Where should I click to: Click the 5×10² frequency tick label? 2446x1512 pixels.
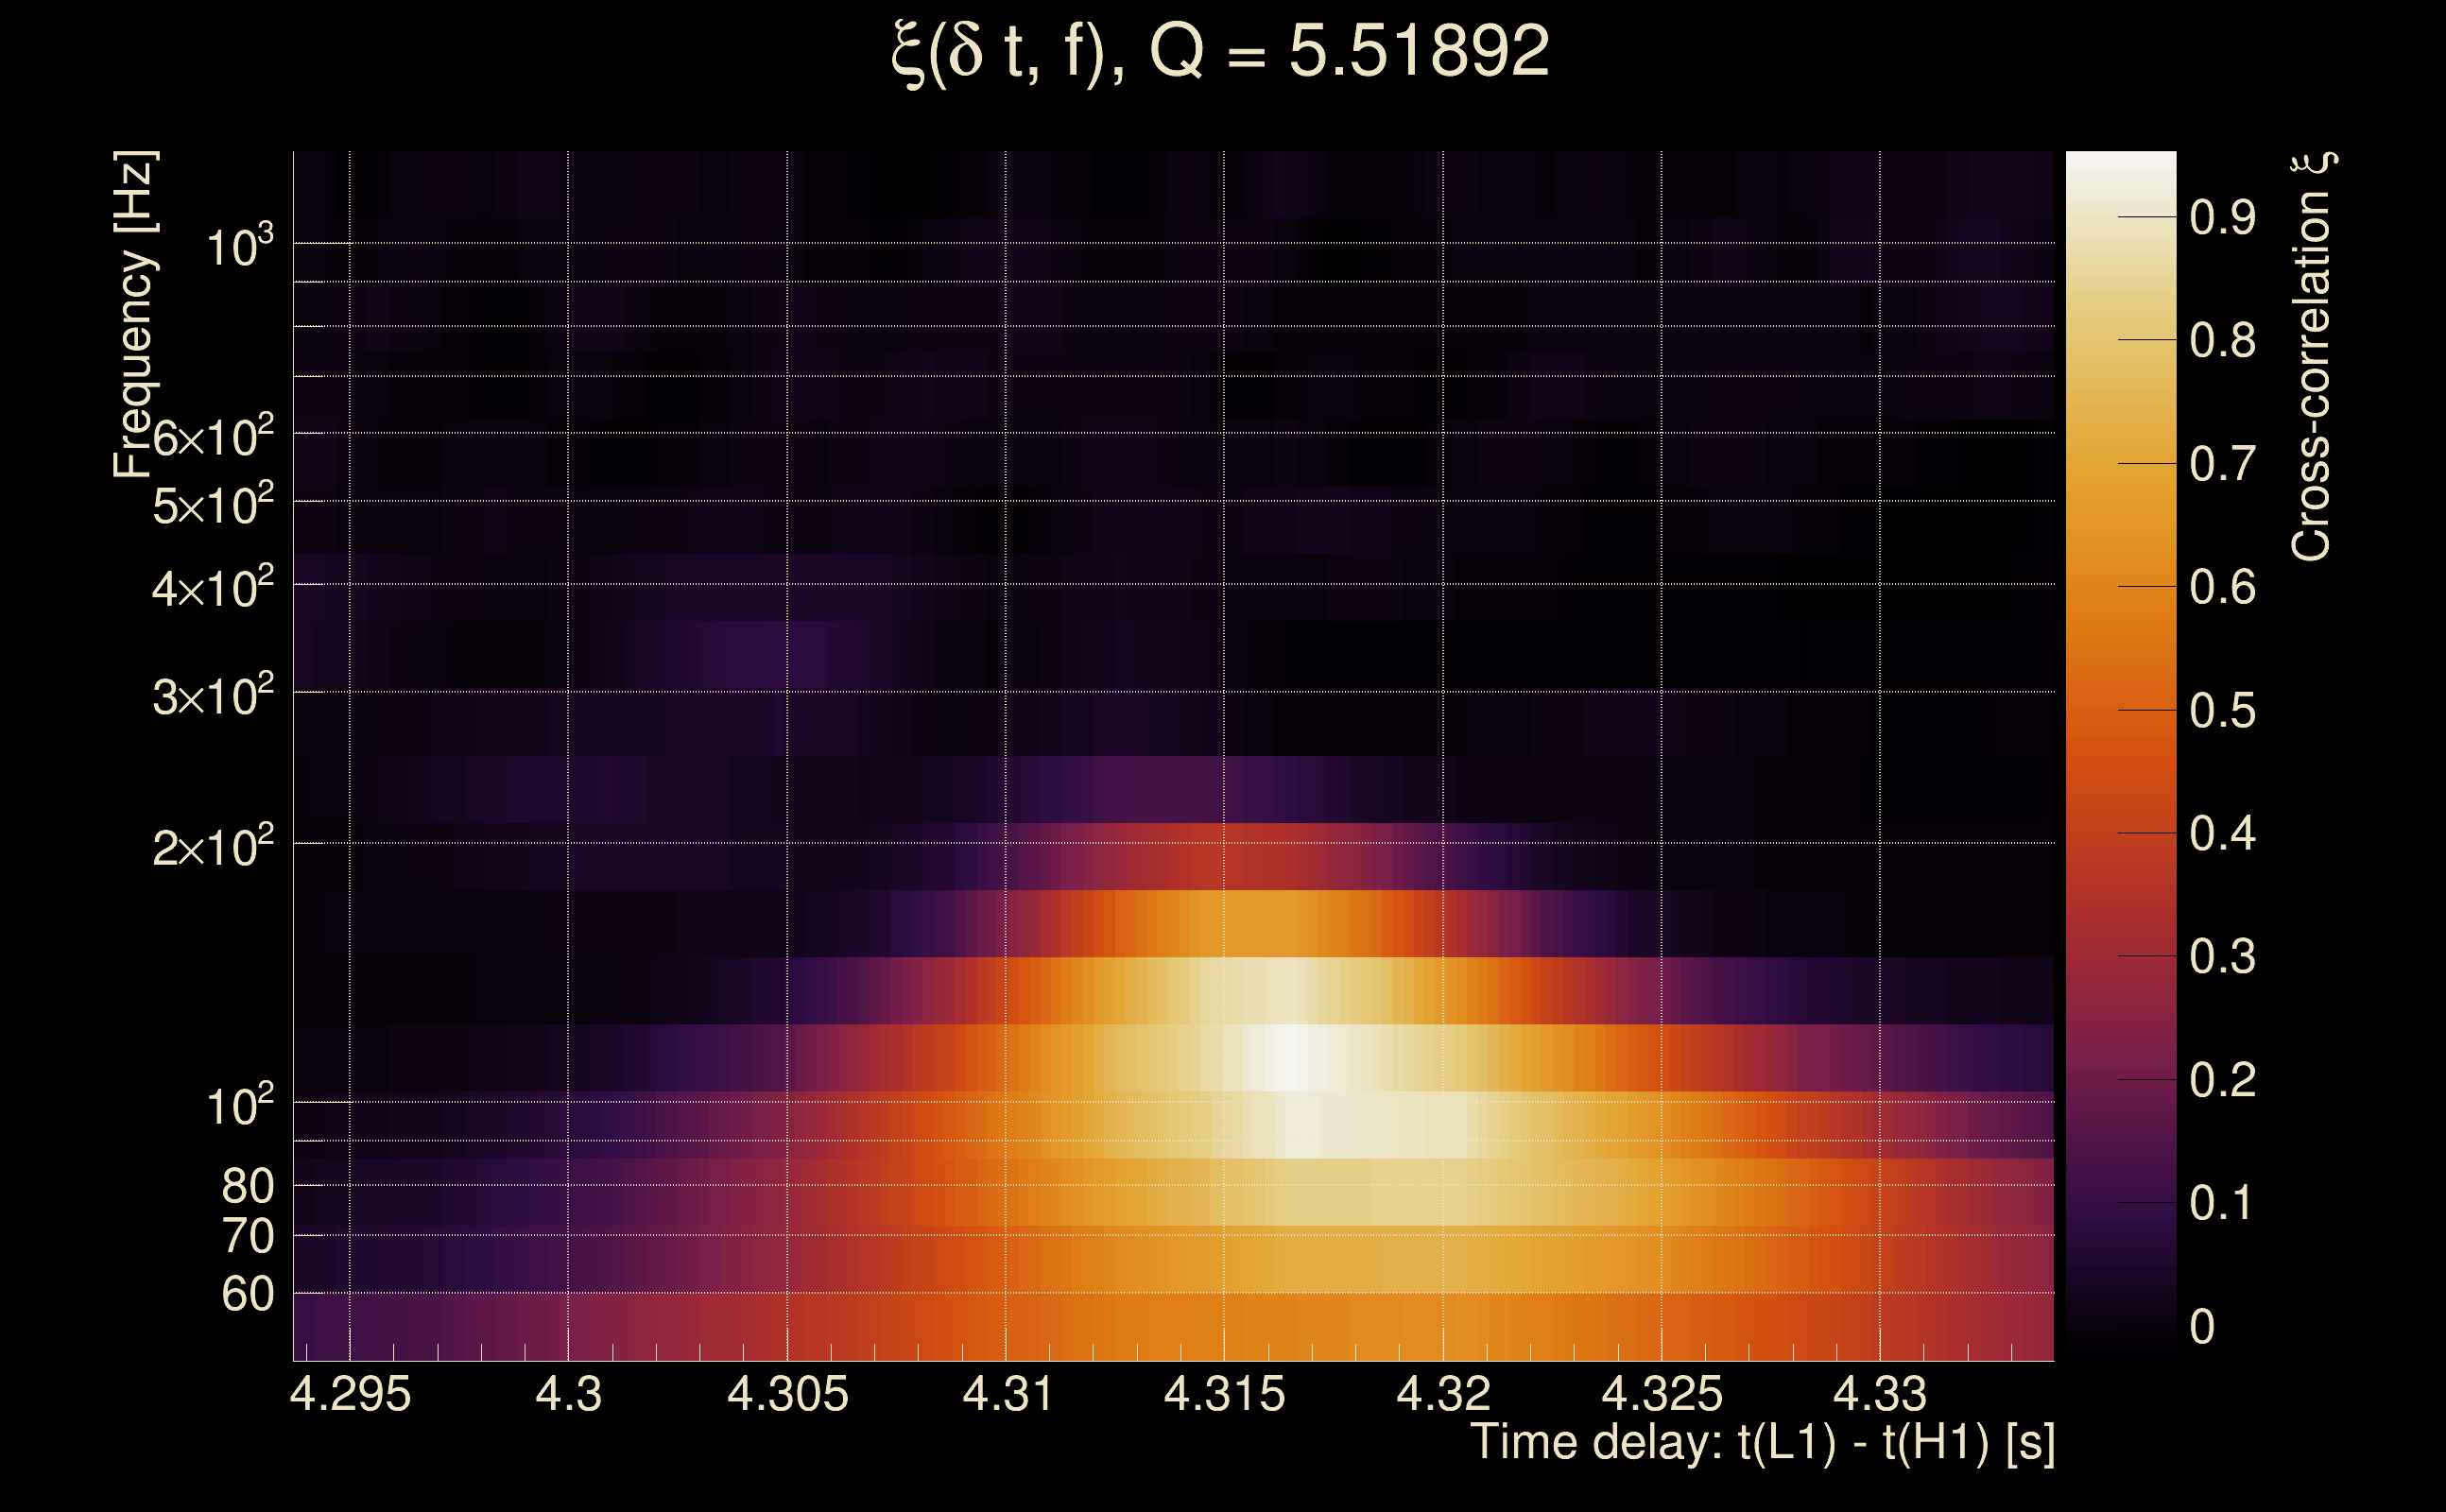pos(212,505)
